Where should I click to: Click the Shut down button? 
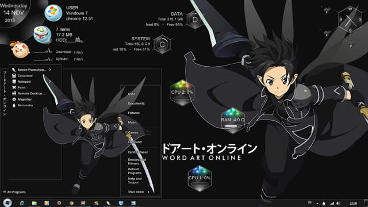(136, 191)
